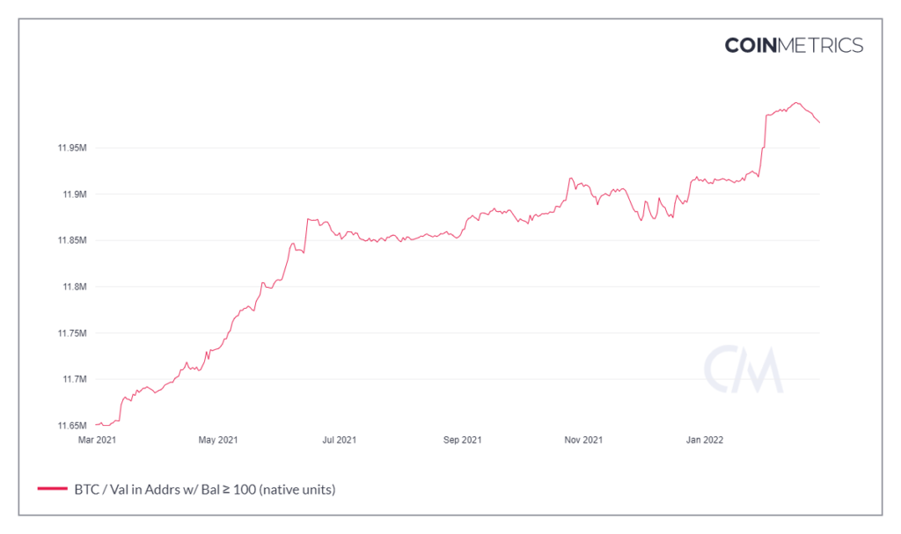Click the line's starting point at Mar 2021

pos(95,425)
